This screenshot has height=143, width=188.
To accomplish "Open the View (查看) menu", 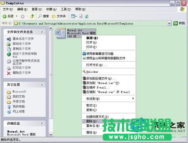I will pyautogui.click(x=37, y=9).
